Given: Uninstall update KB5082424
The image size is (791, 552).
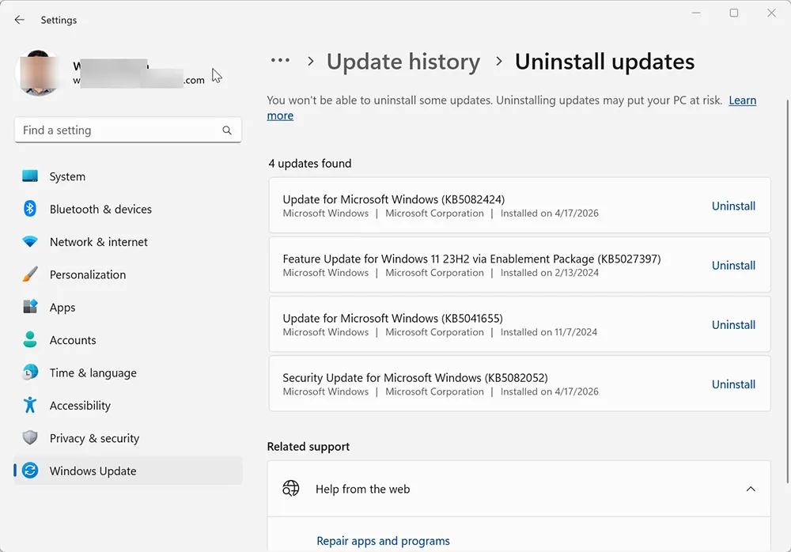Looking at the screenshot, I should click(733, 206).
